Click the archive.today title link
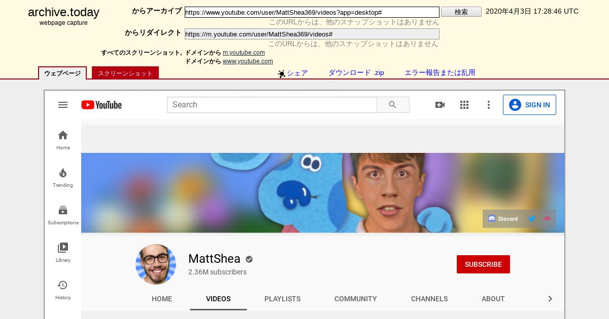Viewport: 609px width, 319px height. [x=63, y=12]
